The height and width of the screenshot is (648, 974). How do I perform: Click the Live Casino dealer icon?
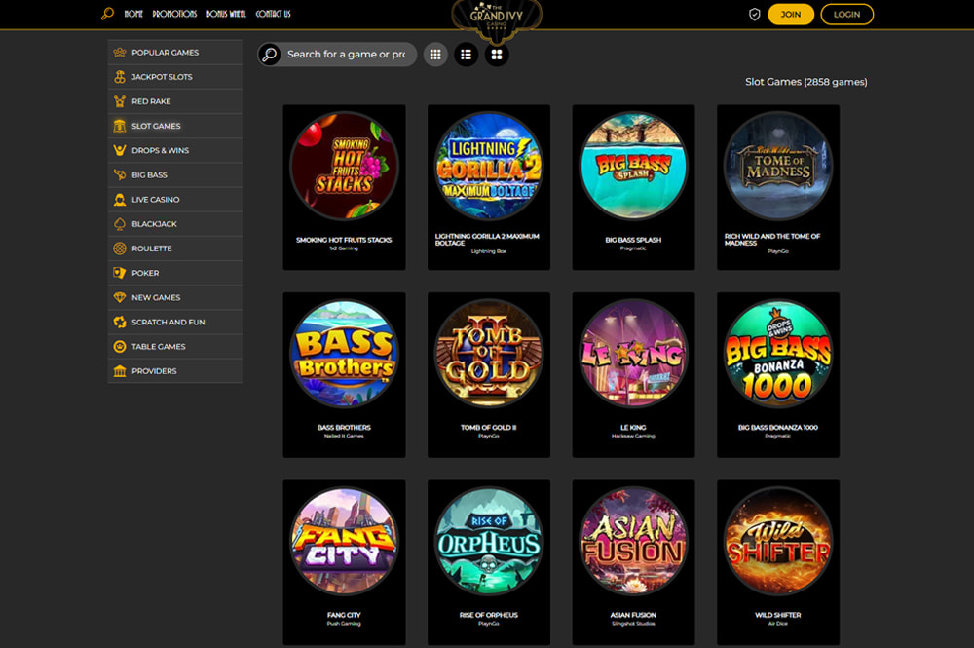click(120, 200)
